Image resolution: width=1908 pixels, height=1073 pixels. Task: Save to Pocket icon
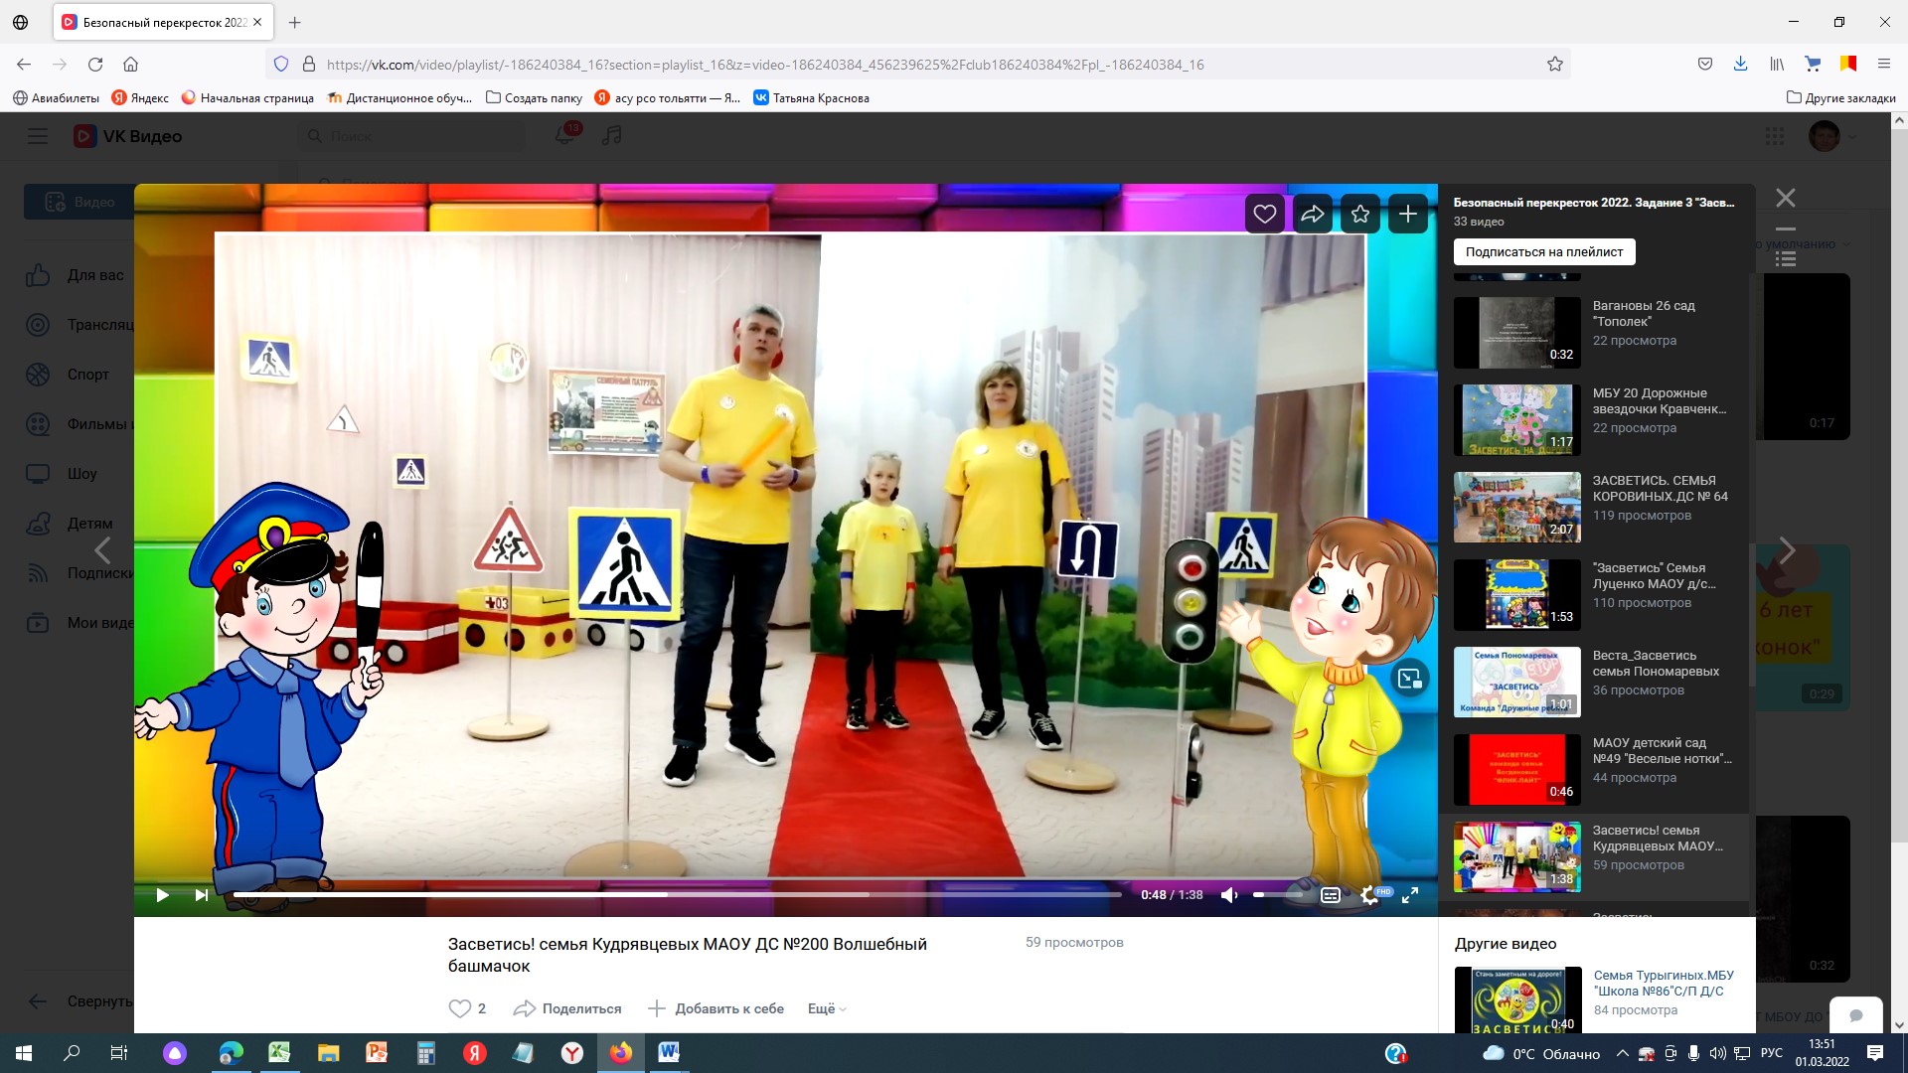pyautogui.click(x=1705, y=65)
